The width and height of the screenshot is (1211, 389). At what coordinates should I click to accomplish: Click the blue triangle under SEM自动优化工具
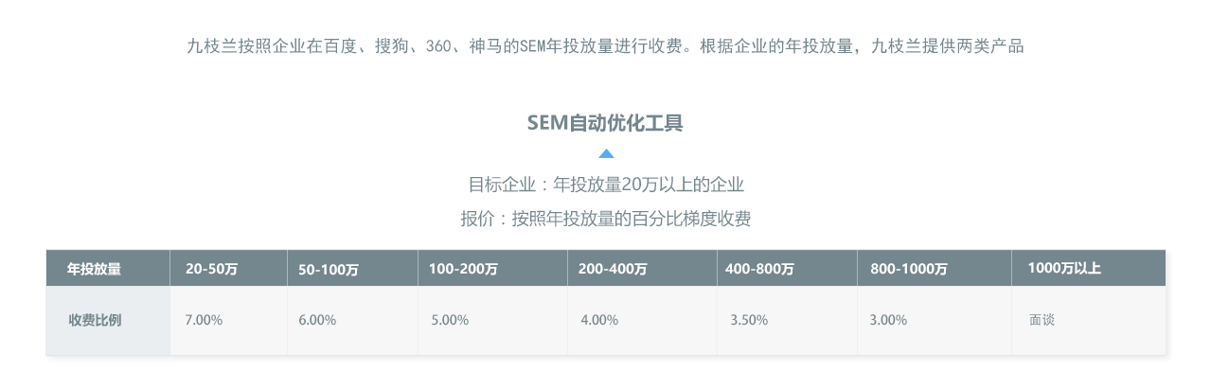click(x=606, y=153)
